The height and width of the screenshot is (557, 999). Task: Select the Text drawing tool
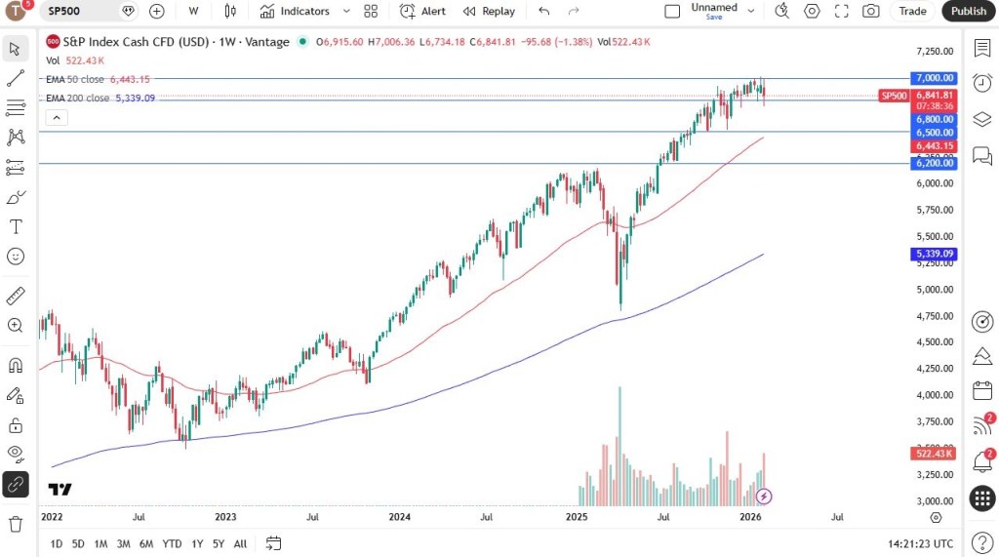(16, 226)
